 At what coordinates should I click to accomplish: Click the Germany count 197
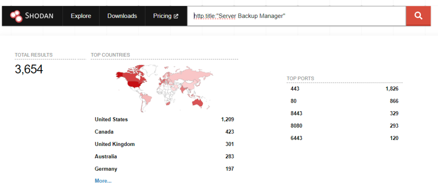(230, 169)
